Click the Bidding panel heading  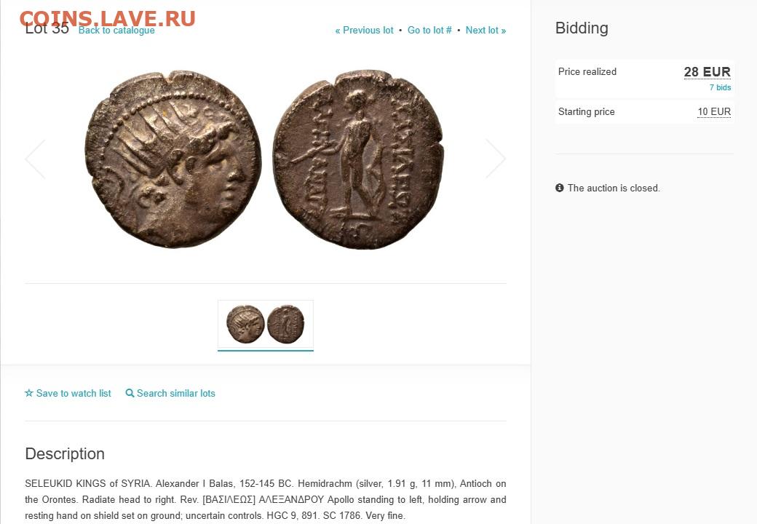[x=582, y=28]
